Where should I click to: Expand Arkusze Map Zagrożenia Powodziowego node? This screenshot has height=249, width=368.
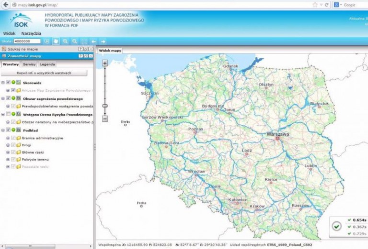(x=8, y=90)
